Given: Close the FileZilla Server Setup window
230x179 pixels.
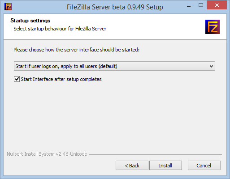Looking at the screenshot, I should pyautogui.click(x=217, y=5).
